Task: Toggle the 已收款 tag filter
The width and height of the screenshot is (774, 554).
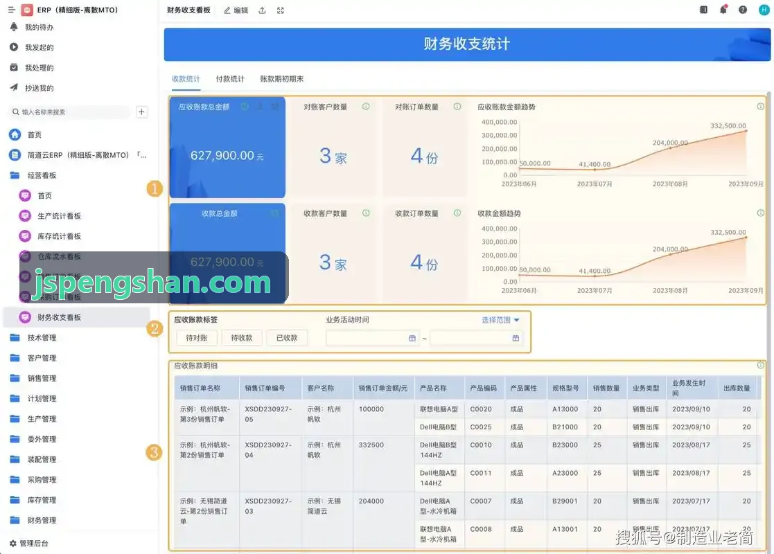Action: click(287, 338)
